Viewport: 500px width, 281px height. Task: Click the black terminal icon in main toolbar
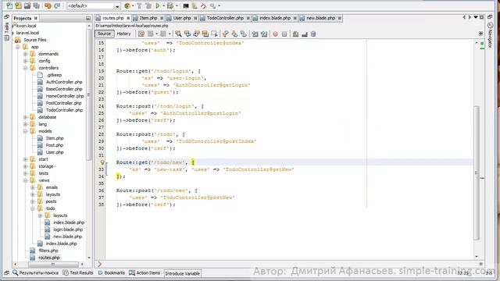(186, 5)
